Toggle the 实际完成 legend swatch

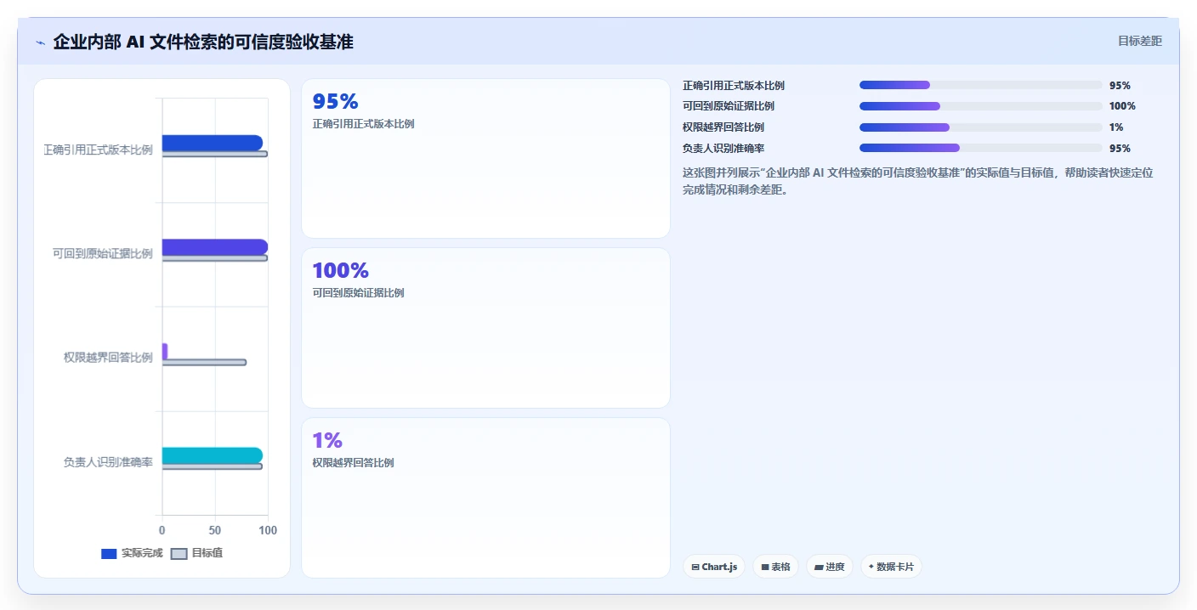[109, 553]
